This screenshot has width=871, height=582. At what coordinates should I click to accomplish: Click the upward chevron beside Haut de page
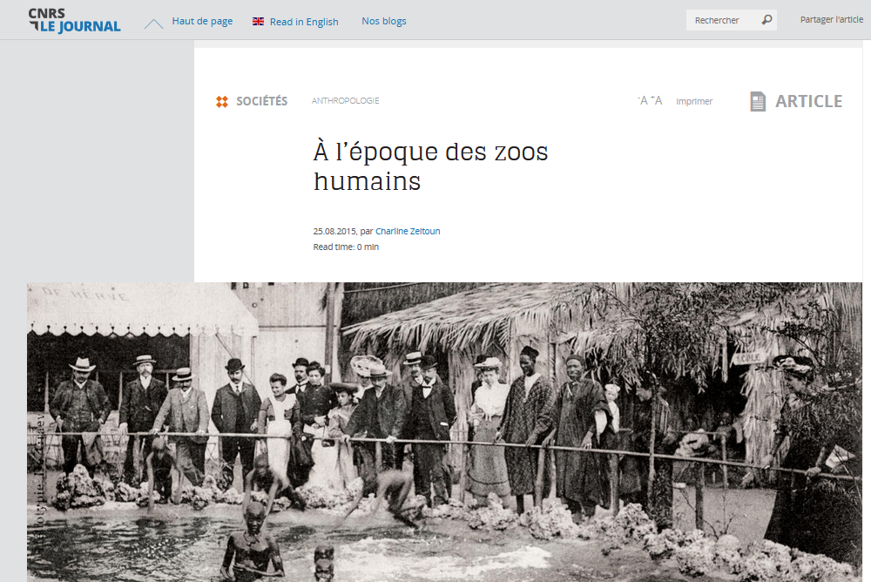point(154,24)
